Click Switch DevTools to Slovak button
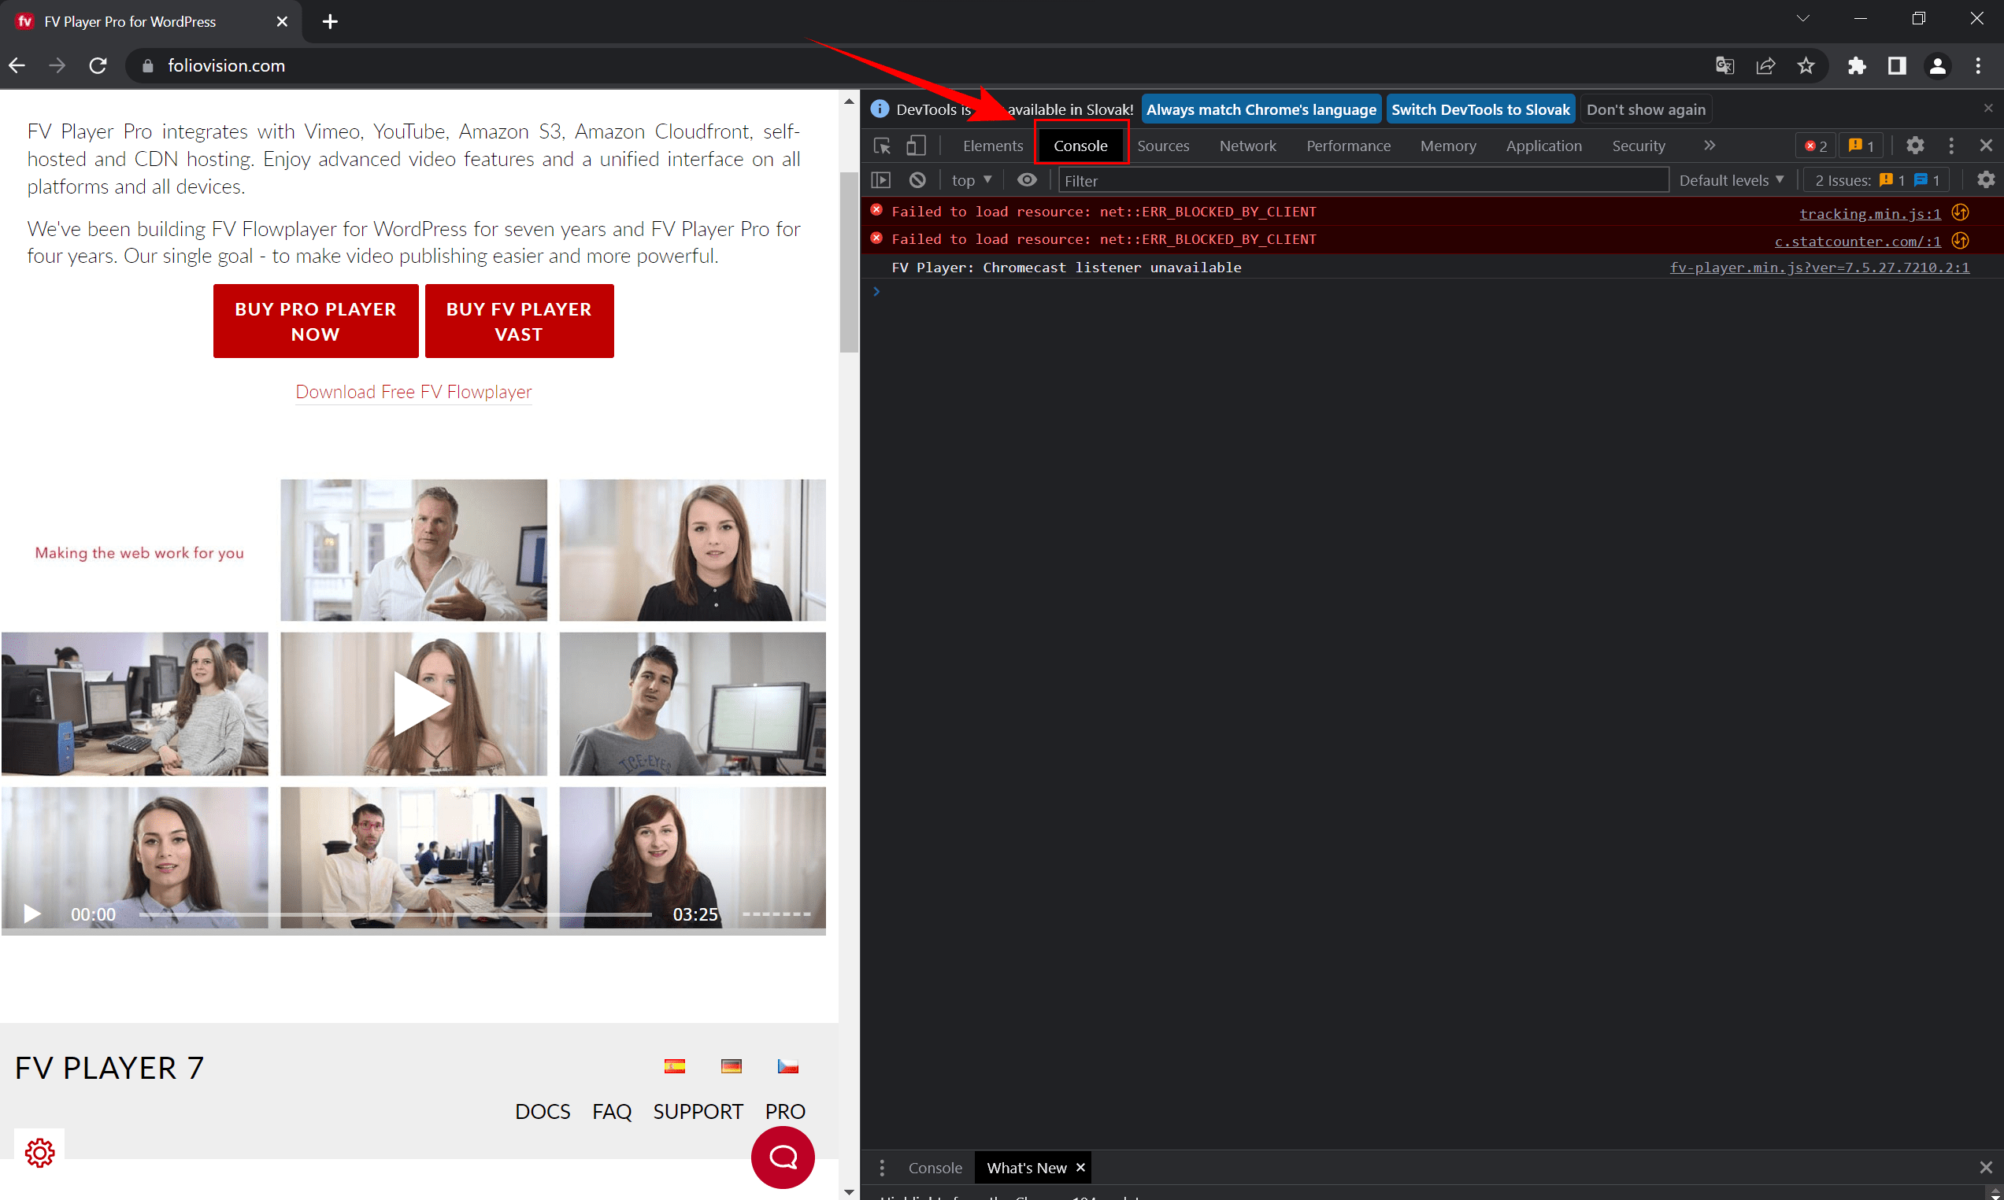The width and height of the screenshot is (2004, 1200). [1480, 109]
